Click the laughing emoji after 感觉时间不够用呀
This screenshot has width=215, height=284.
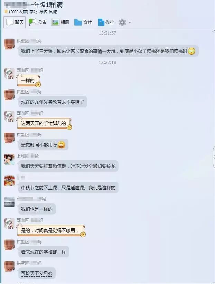(x=61, y=145)
